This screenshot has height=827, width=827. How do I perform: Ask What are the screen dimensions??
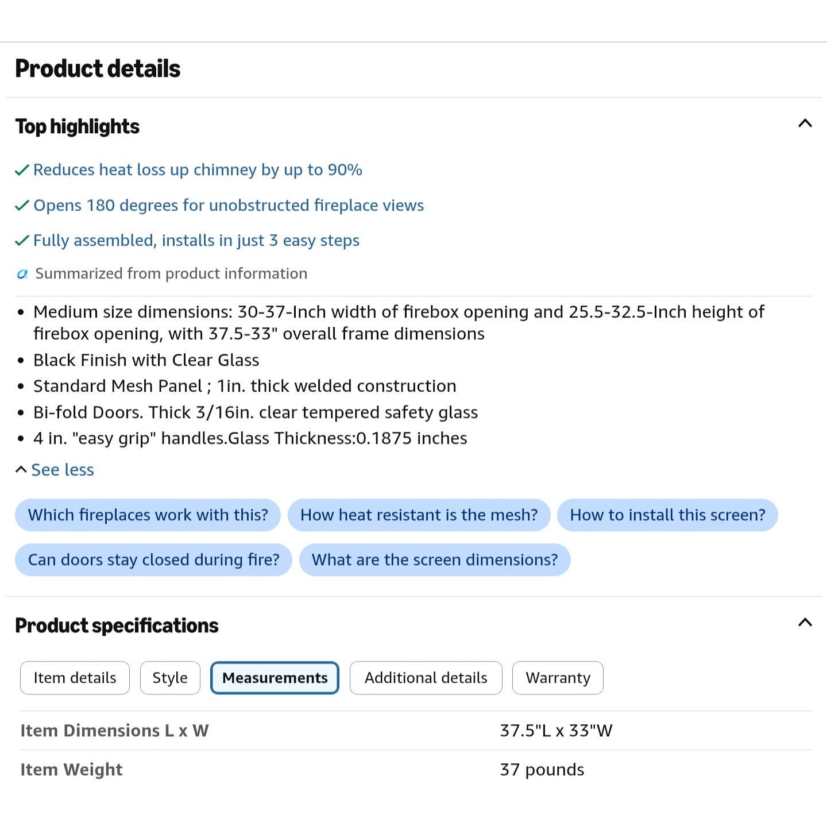(x=435, y=560)
